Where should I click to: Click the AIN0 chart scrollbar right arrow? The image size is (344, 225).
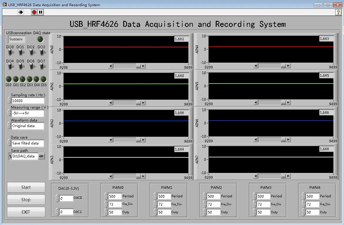click(143, 66)
